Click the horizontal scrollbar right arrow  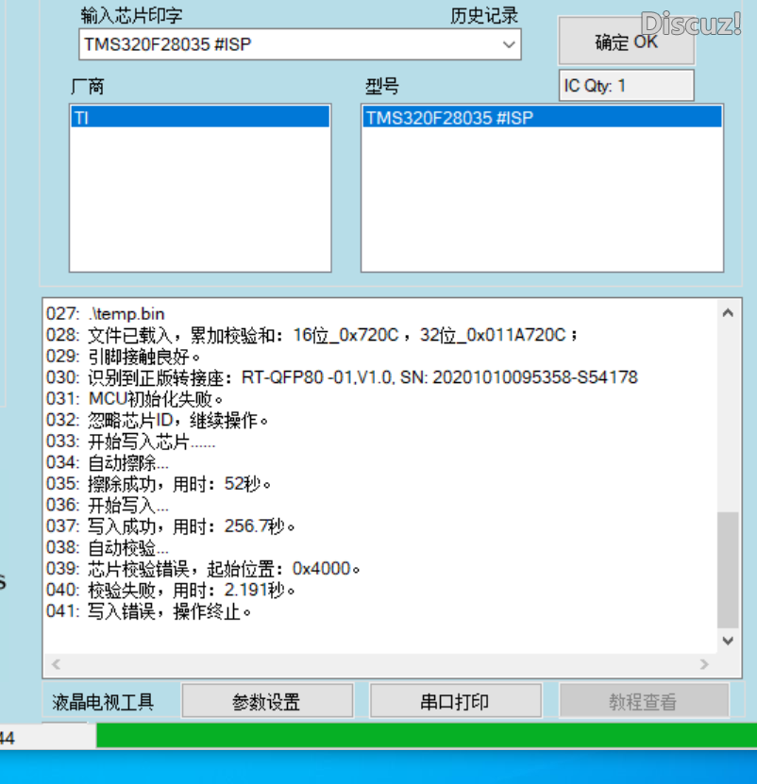tap(705, 664)
